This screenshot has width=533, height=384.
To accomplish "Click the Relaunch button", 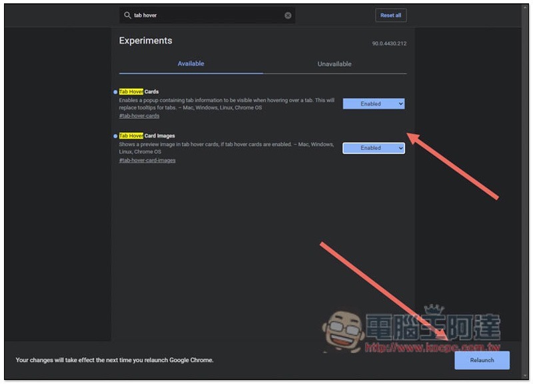I will coord(482,360).
